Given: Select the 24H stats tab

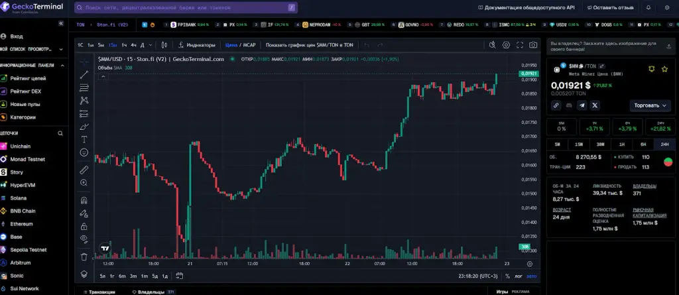Looking at the screenshot, I should 664,145.
